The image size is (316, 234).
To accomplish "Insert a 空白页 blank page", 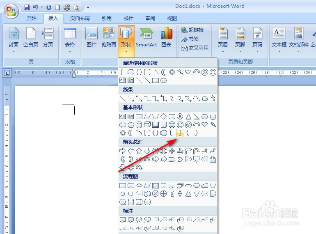I will (31, 37).
